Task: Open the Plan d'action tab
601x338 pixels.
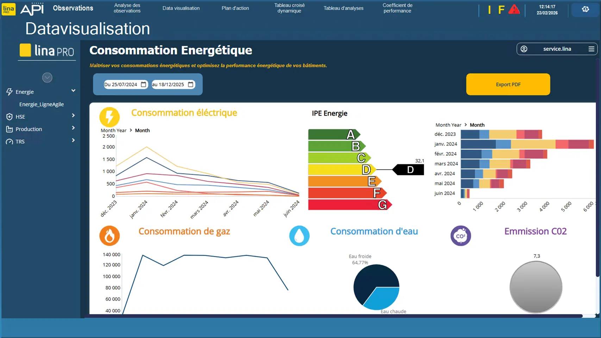Action: (235, 8)
